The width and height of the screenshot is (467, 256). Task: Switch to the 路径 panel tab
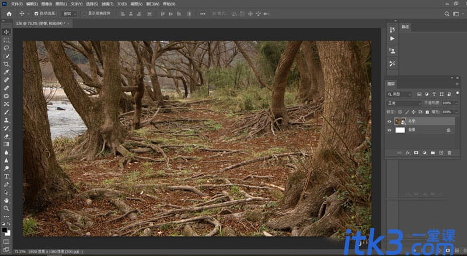point(405,27)
